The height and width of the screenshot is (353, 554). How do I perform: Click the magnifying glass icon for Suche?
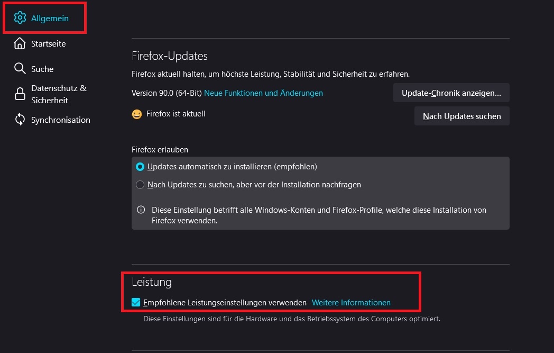20,69
